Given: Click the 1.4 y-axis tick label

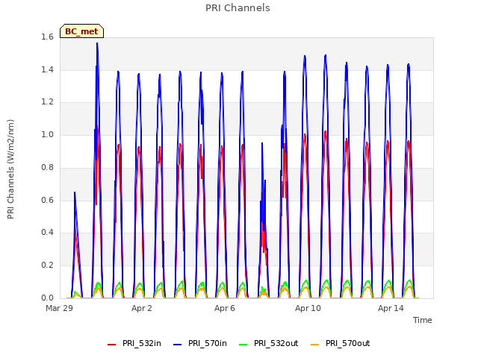Looking at the screenshot, I should 47,69.
